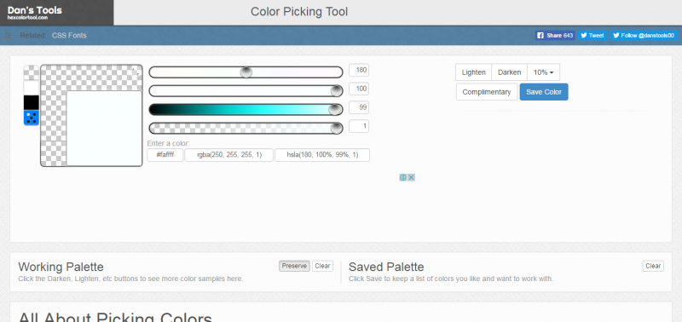682x322 pixels.
Task: Click the Save Color button
Action: 544,92
